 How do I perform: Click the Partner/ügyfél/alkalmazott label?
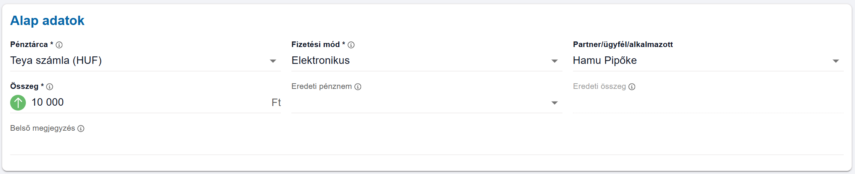(x=622, y=44)
